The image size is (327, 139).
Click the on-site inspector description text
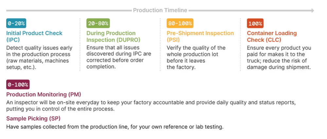coord(151,106)
